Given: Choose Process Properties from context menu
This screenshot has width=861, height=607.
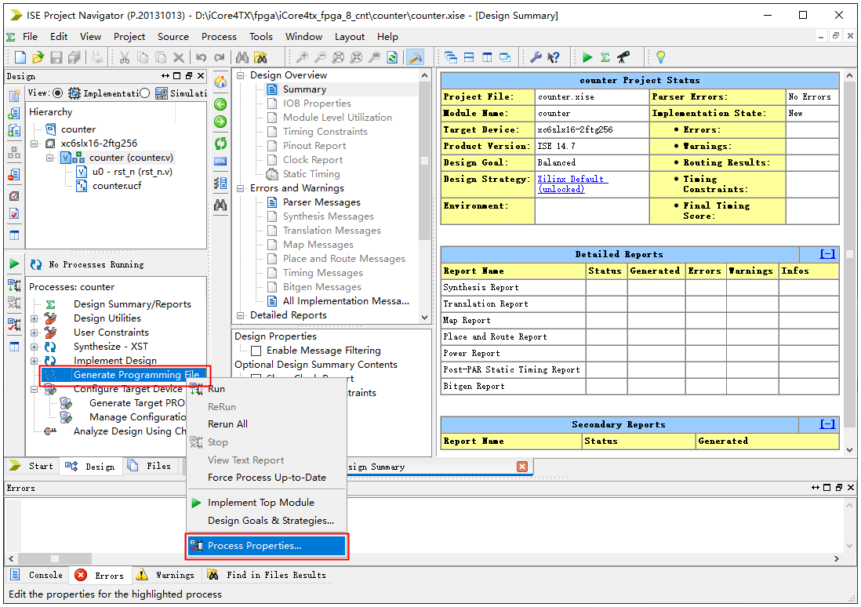Looking at the screenshot, I should [254, 546].
